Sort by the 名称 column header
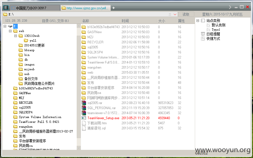253x158 pixels. [x=86, y=21]
